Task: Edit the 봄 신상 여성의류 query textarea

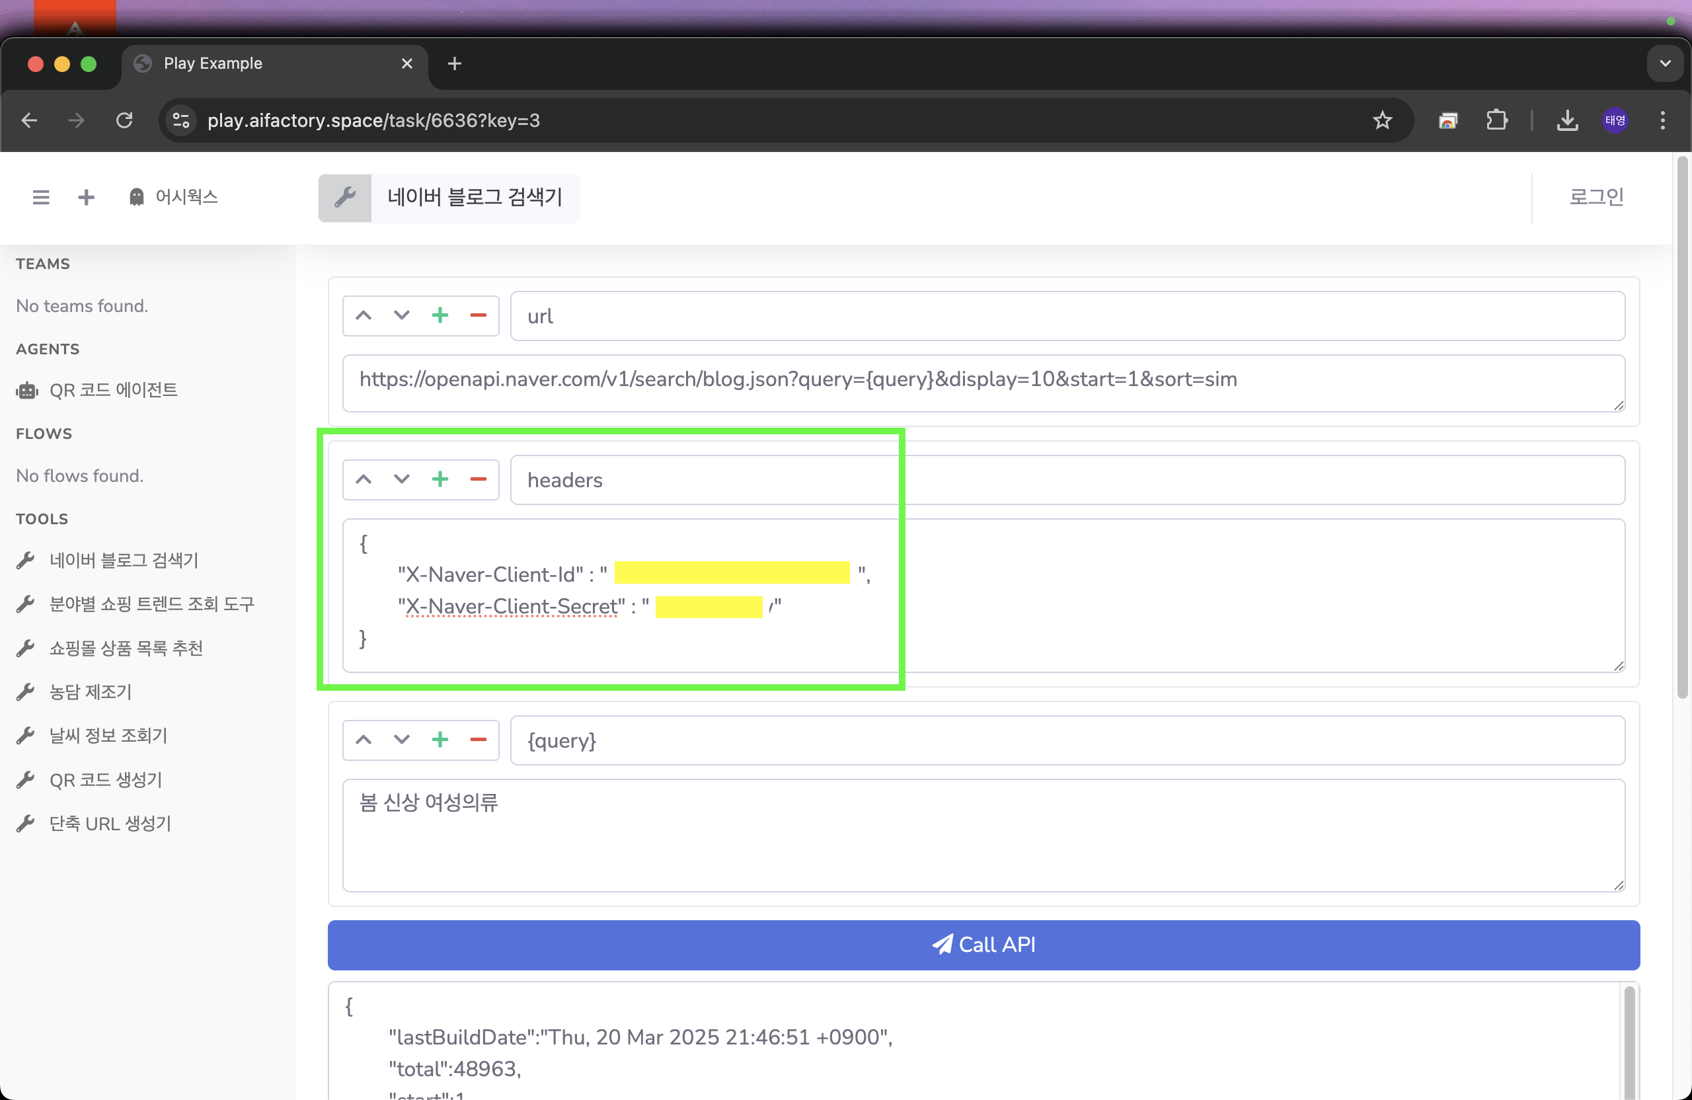Action: (984, 836)
